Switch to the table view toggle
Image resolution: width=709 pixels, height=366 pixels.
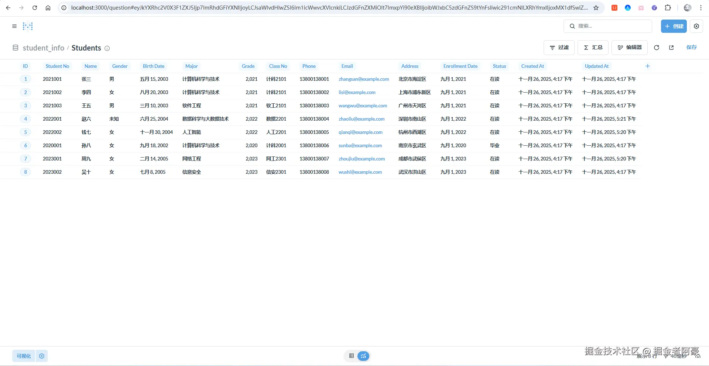pos(352,356)
